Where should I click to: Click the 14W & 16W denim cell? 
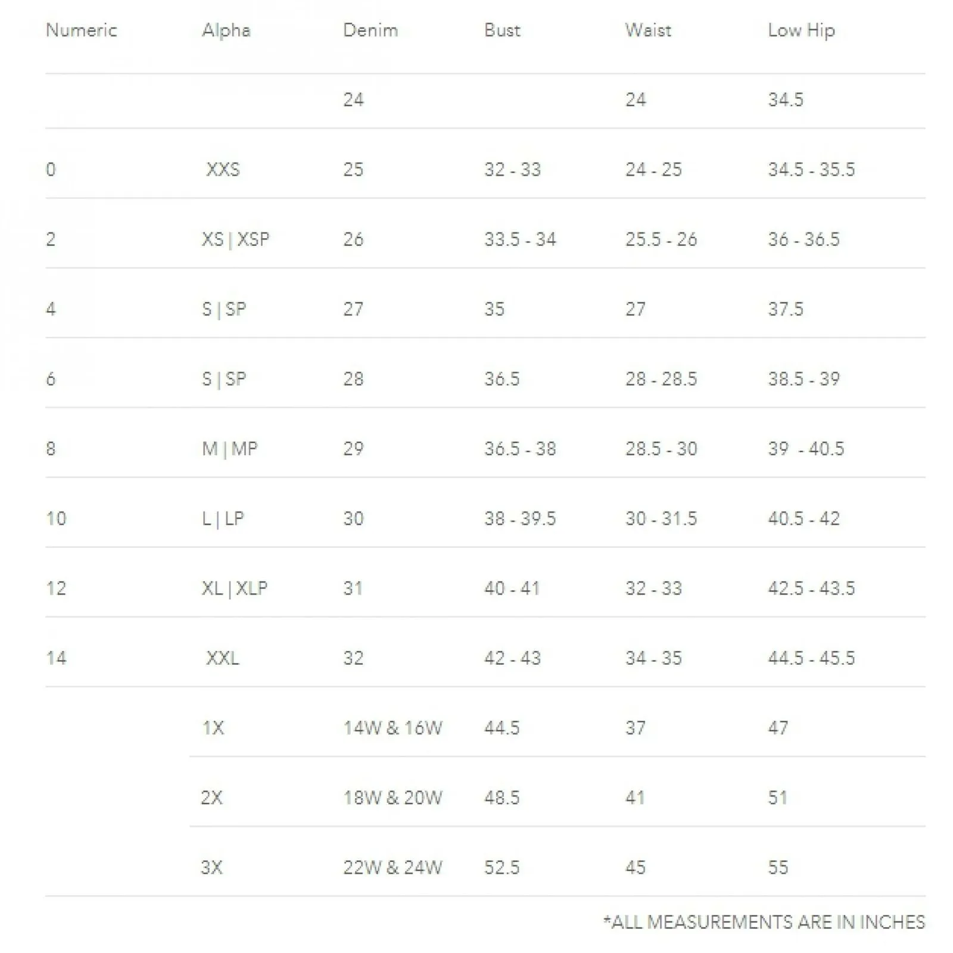click(x=393, y=728)
